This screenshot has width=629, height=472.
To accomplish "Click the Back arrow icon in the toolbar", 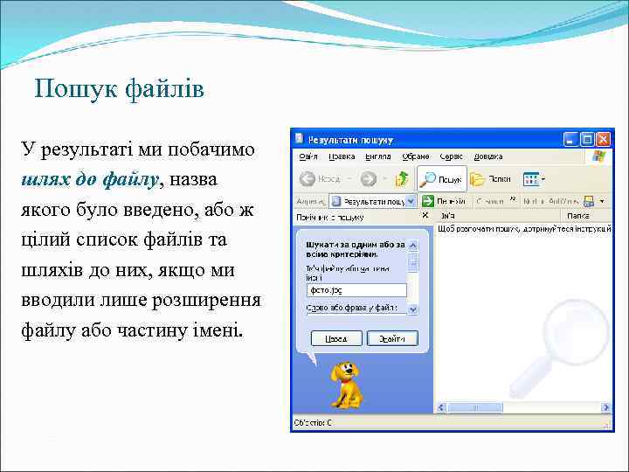I will click(308, 179).
